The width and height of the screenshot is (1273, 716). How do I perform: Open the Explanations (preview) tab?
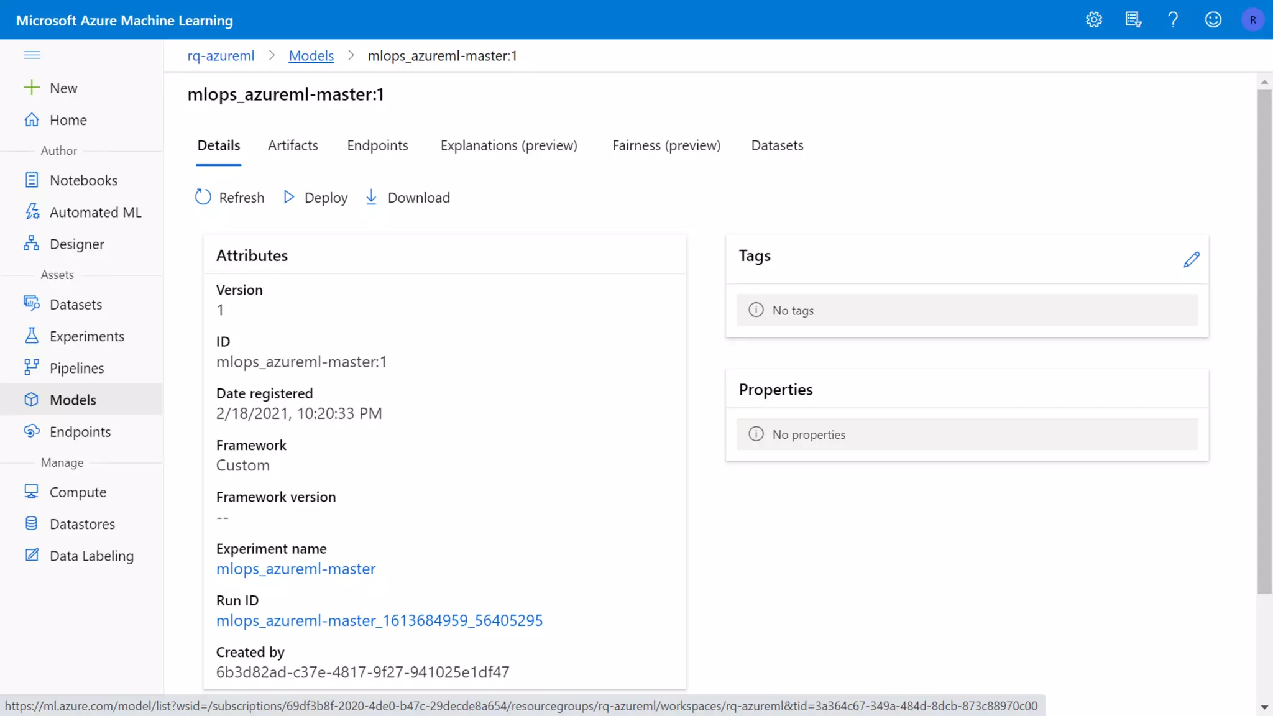click(508, 145)
